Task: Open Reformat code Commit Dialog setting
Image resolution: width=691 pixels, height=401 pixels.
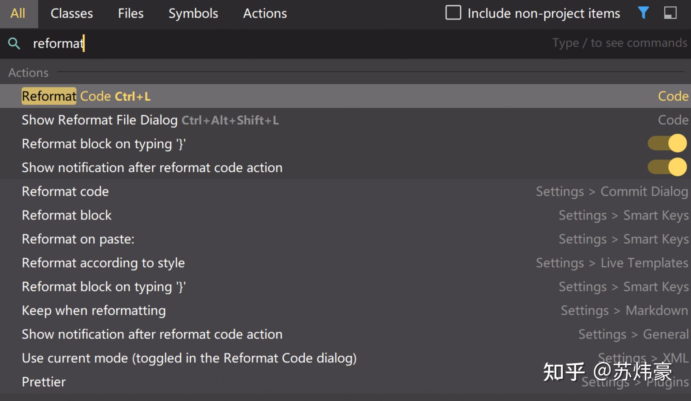Action: [65, 192]
